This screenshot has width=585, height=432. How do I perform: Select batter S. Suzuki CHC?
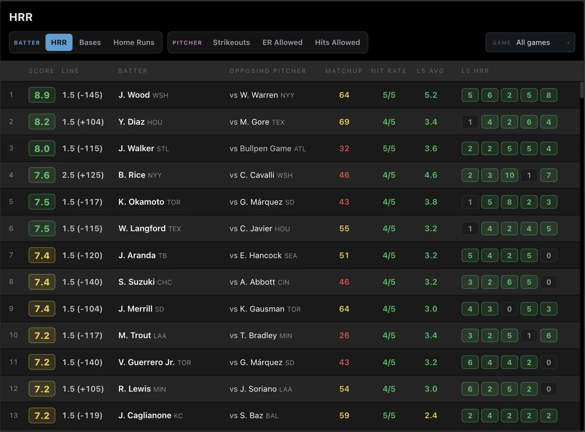(145, 282)
